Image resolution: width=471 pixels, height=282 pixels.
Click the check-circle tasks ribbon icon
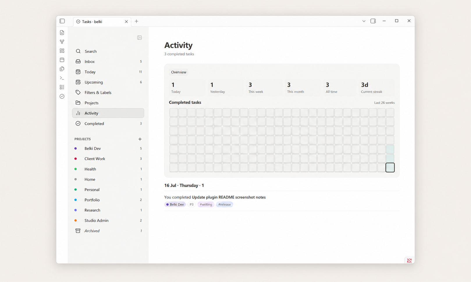pos(62,96)
